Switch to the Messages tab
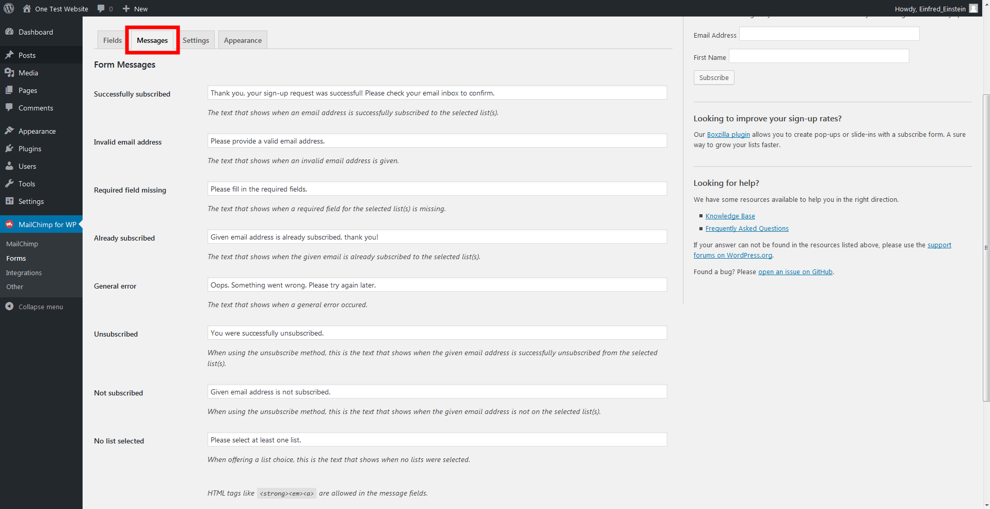 coord(152,40)
